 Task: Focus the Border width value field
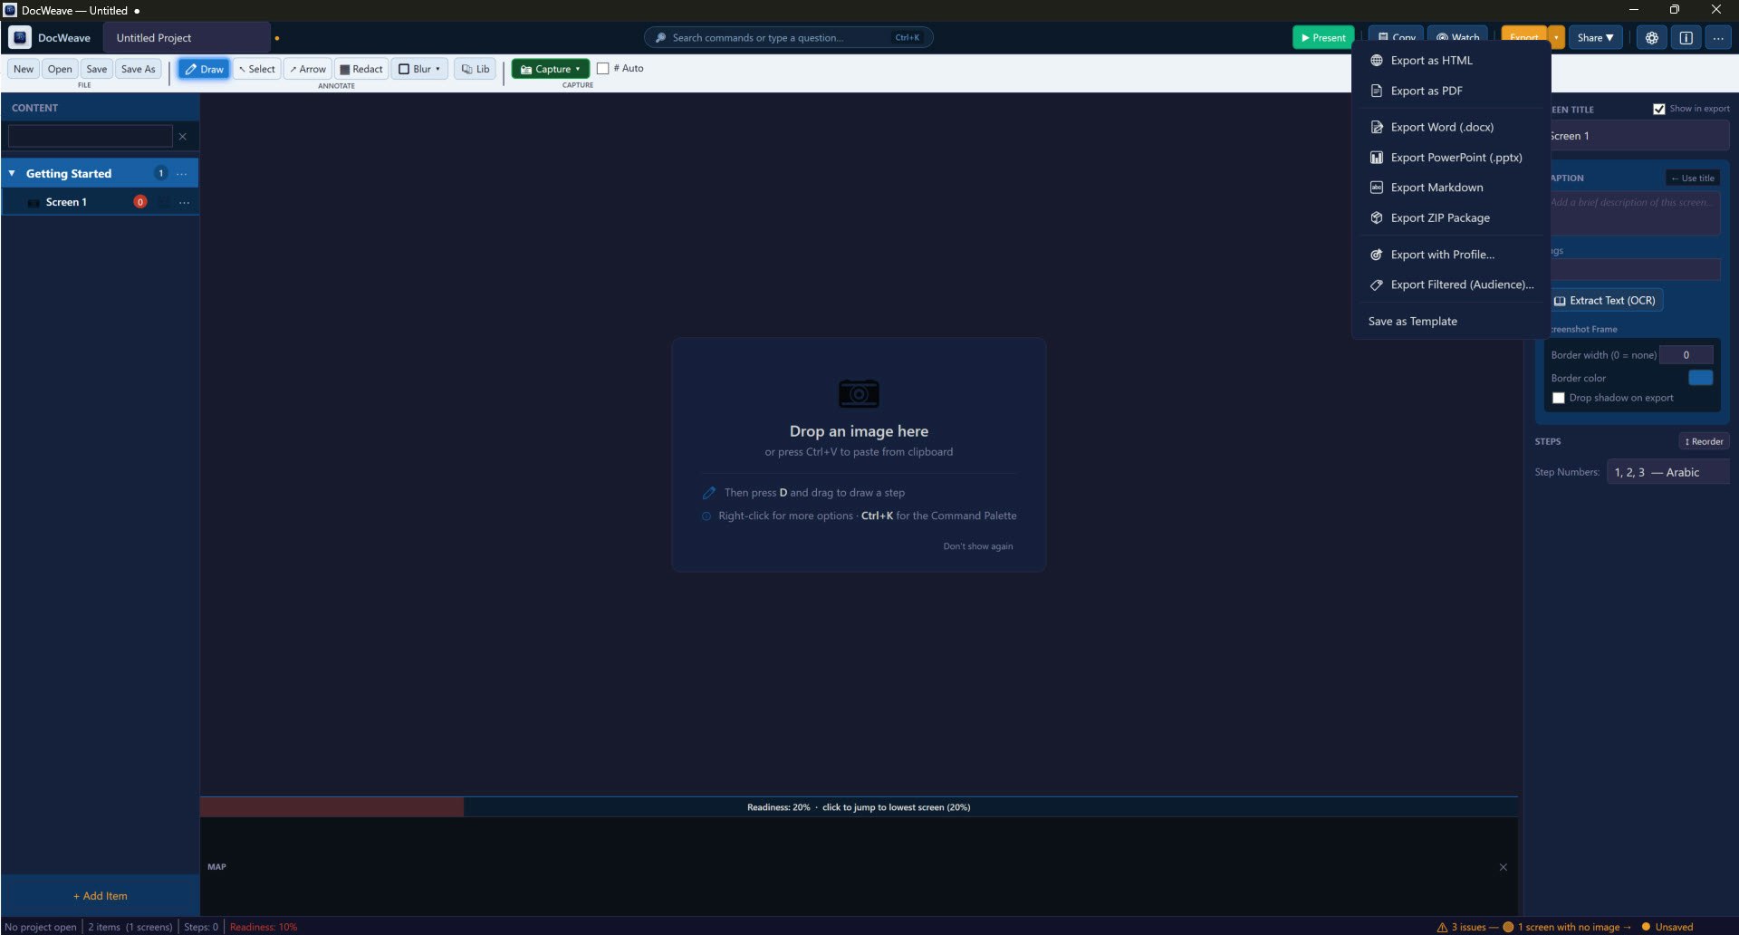coord(1686,355)
